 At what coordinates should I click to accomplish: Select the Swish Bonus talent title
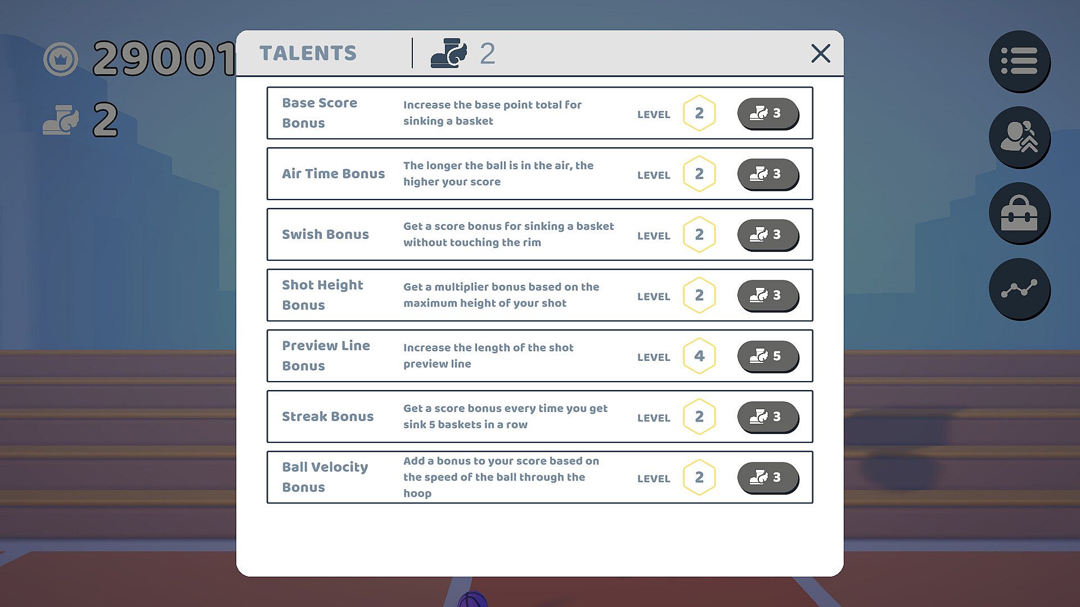[x=325, y=234]
